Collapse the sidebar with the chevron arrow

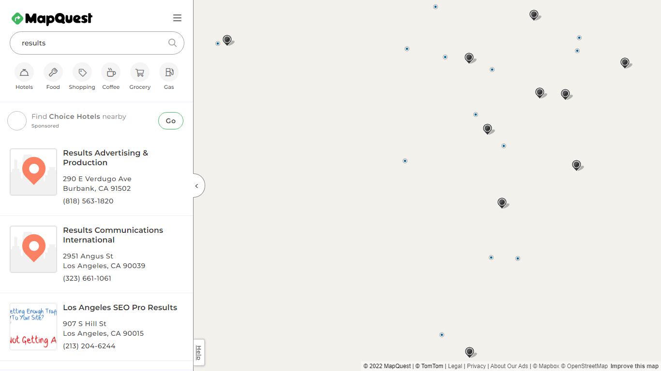[198, 185]
